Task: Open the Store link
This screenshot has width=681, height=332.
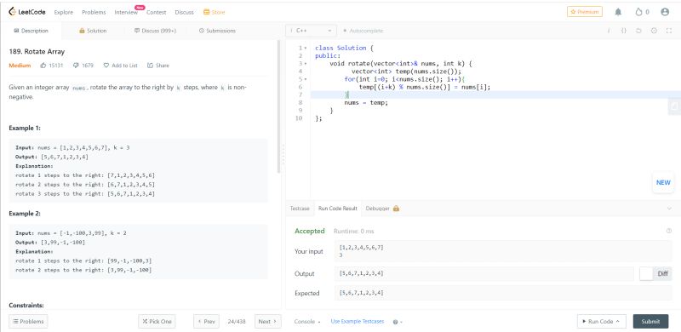Action: click(215, 12)
